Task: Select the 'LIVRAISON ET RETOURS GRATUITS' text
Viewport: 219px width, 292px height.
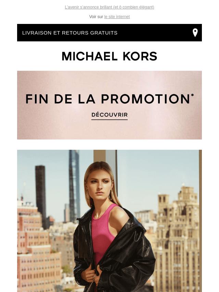Action: point(70,33)
